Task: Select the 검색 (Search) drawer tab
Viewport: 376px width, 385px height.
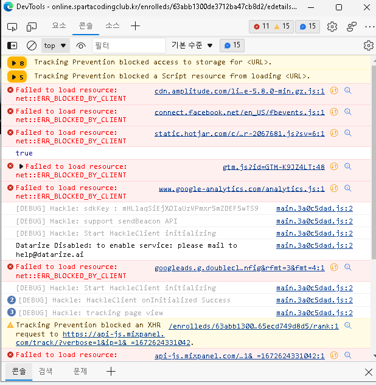Action: point(46,371)
